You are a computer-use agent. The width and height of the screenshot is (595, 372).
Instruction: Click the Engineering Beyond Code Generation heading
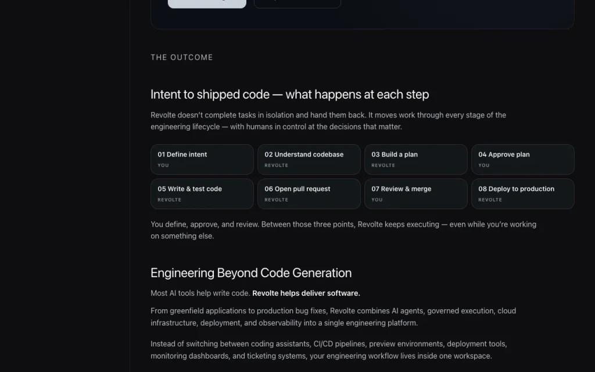[x=251, y=273]
